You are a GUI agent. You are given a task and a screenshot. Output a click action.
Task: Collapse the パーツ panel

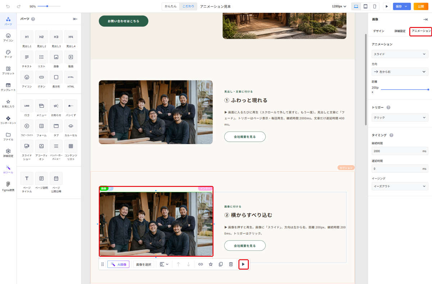[x=75, y=19]
